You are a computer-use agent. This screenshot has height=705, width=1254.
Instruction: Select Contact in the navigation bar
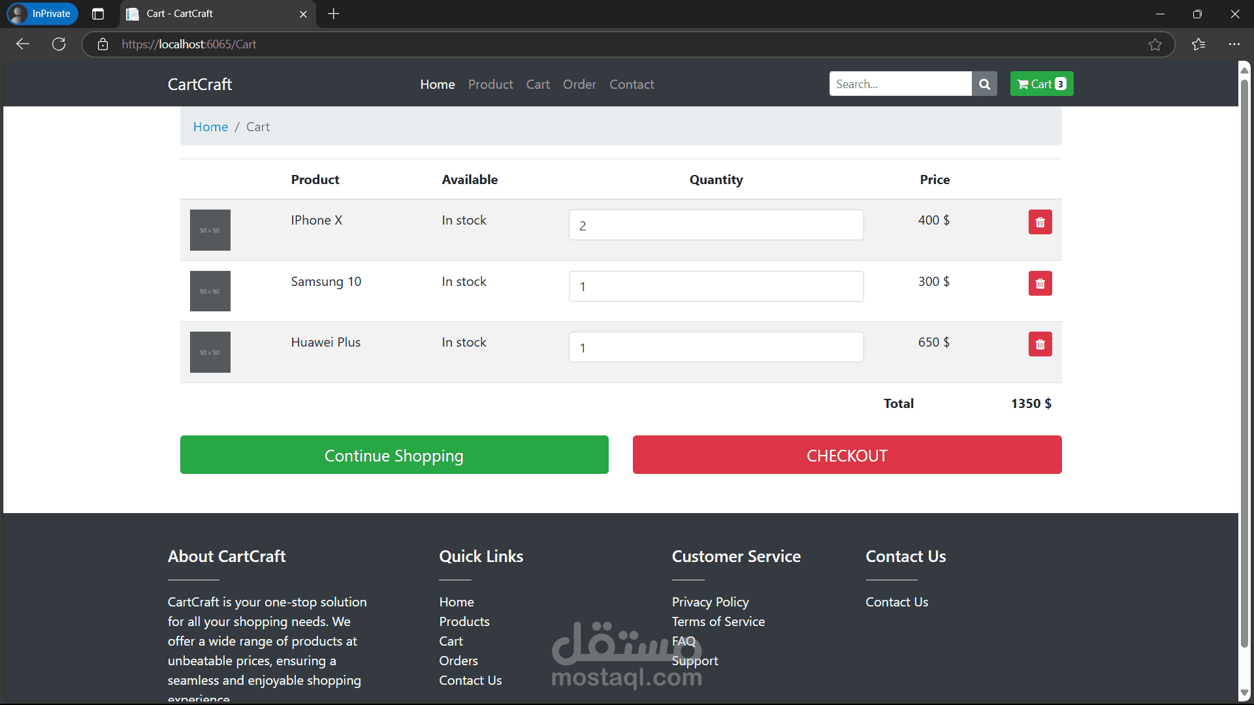[631, 84]
